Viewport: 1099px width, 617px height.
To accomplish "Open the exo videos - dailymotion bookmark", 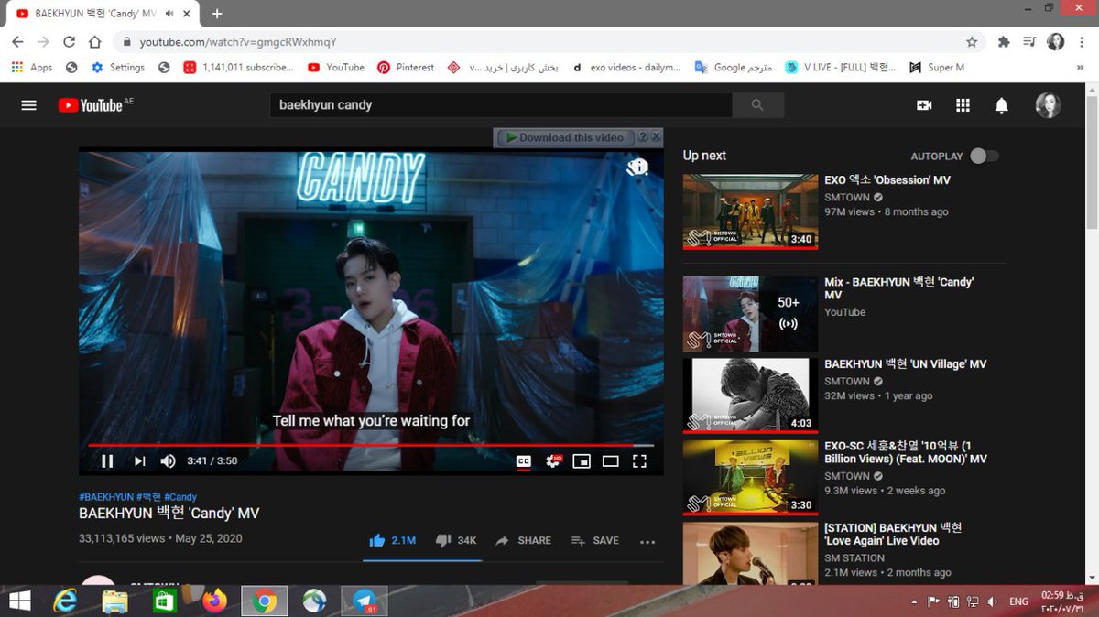I will tap(626, 68).
